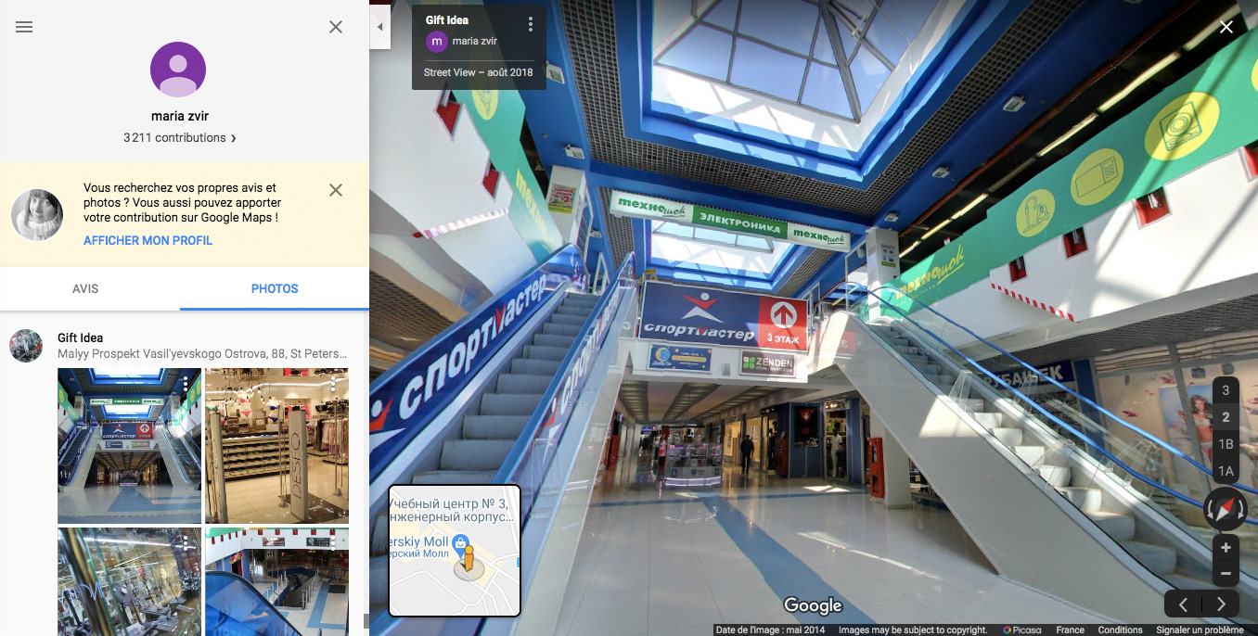Click Gift Idea title in info card
Image resolution: width=1258 pixels, height=636 pixels.
(447, 19)
